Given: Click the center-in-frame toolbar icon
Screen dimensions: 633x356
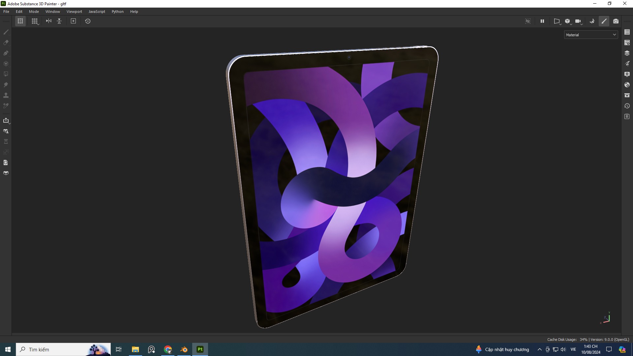Looking at the screenshot, I should [x=74, y=21].
